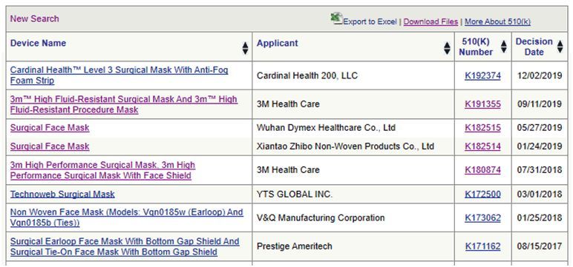The height and width of the screenshot is (267, 573).
Task: Open Download Files link
Action: (430, 22)
